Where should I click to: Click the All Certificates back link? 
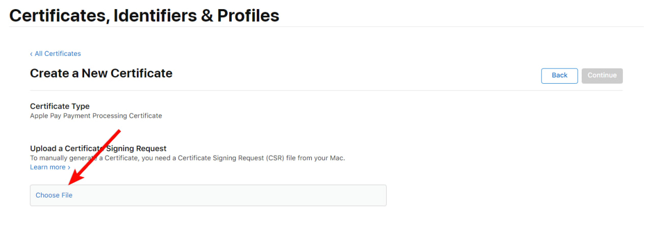tap(58, 54)
